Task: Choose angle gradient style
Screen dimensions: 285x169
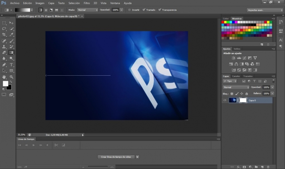Action: click(x=51, y=10)
